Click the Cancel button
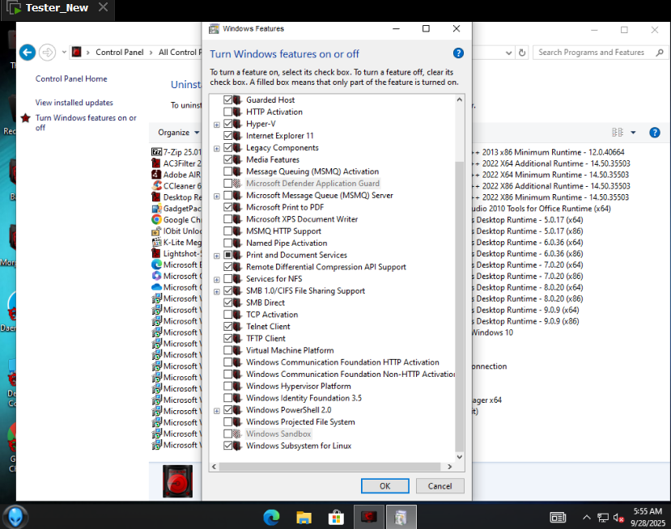The width and height of the screenshot is (671, 529). click(x=440, y=486)
